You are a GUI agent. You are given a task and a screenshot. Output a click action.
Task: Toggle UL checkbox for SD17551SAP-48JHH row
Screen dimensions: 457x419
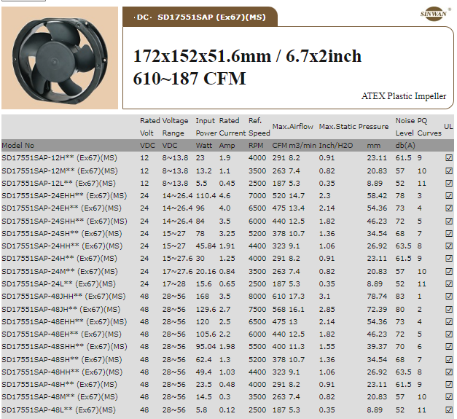point(448,297)
